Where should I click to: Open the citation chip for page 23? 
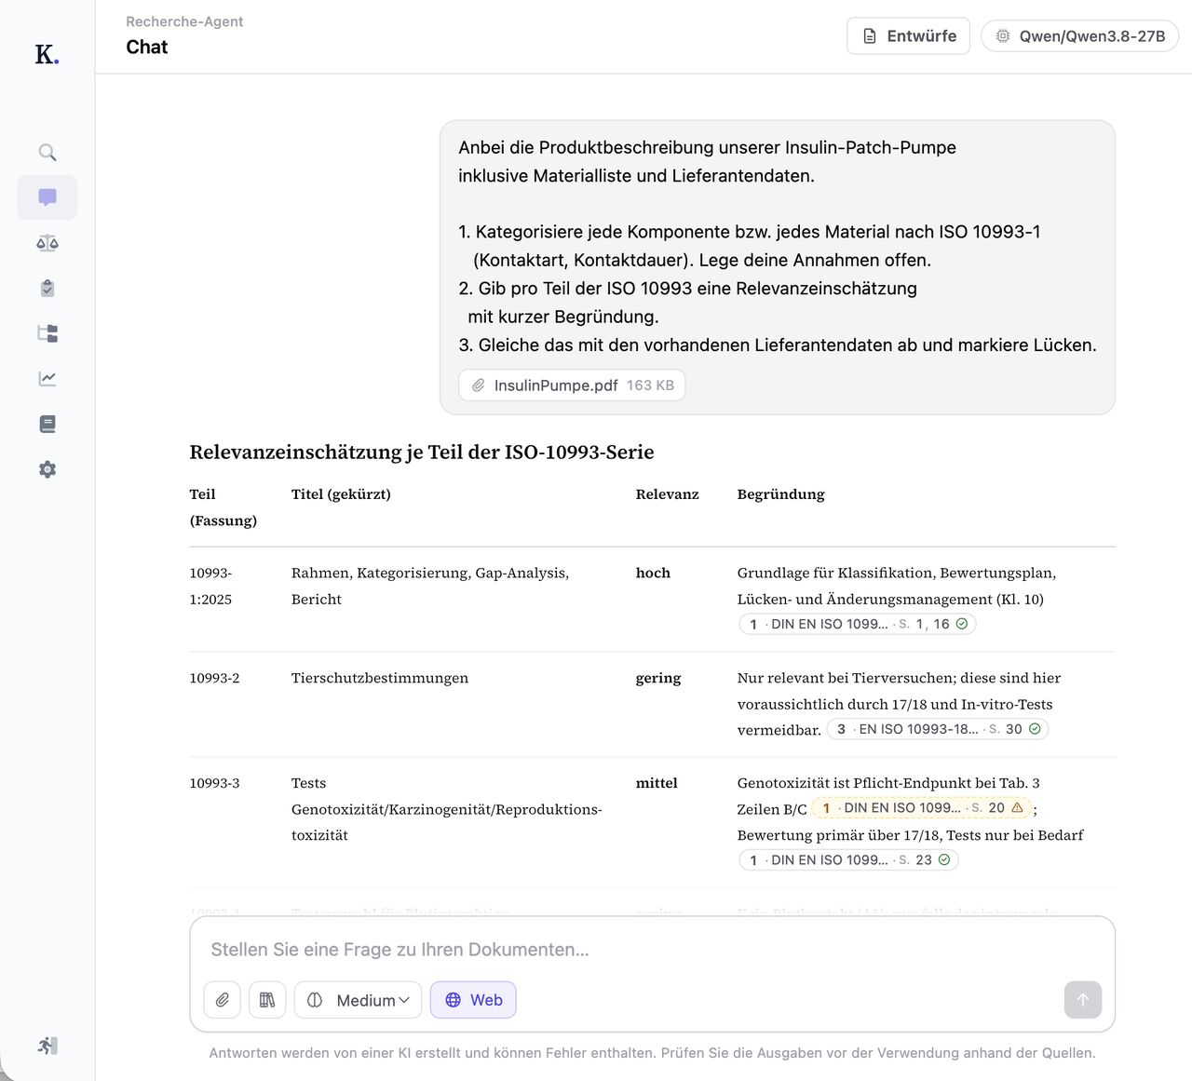click(x=848, y=860)
